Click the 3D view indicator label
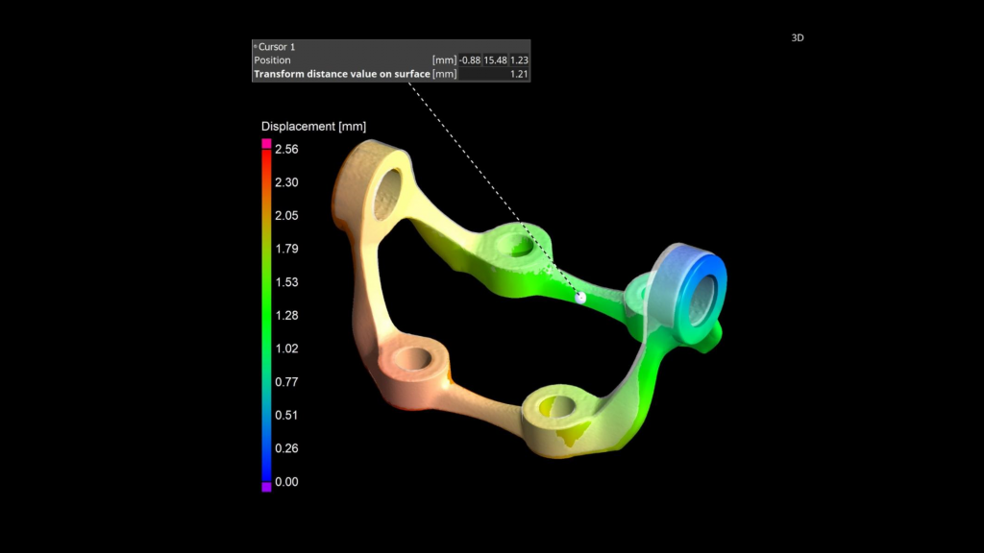 click(x=796, y=36)
